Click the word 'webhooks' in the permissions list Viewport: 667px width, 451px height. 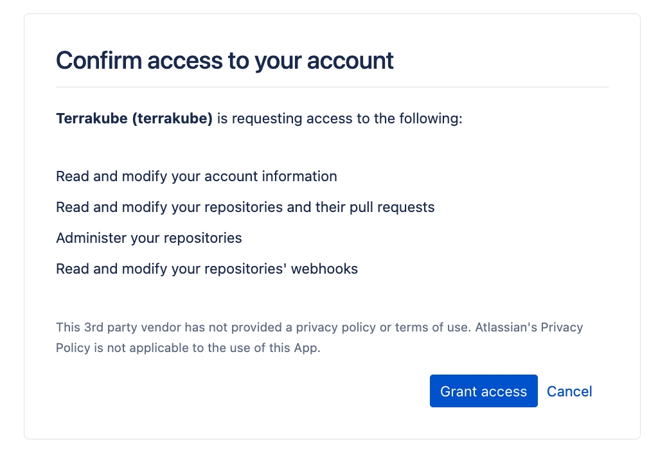pyautogui.click(x=325, y=269)
